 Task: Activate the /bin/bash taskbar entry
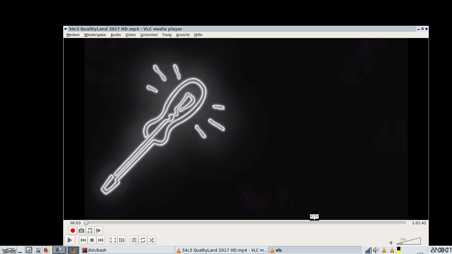[128, 250]
